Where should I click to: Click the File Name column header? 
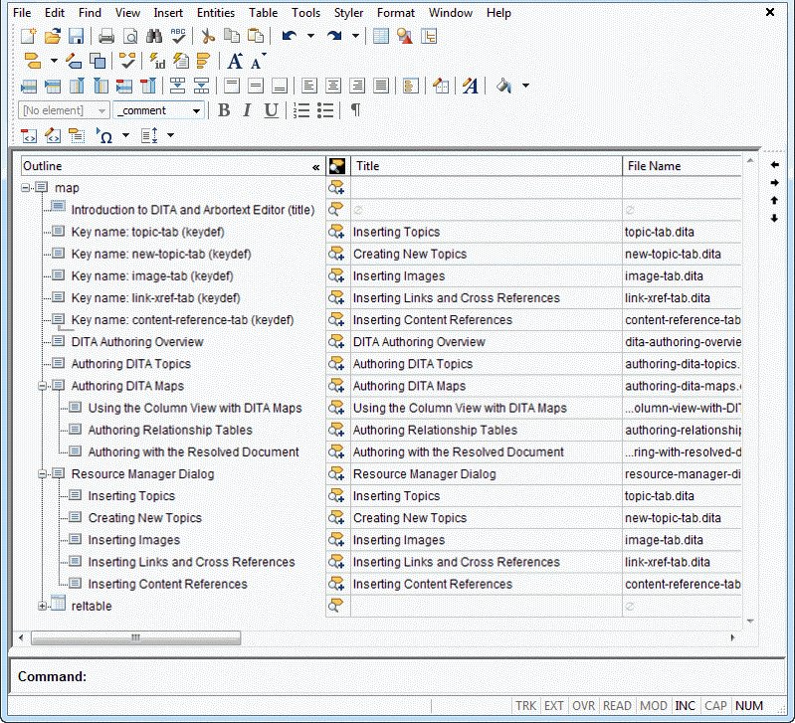pyautogui.click(x=682, y=166)
